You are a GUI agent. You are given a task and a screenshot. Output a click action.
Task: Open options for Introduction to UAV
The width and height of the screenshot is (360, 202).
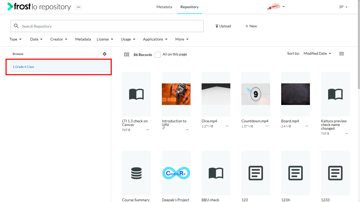point(187,130)
